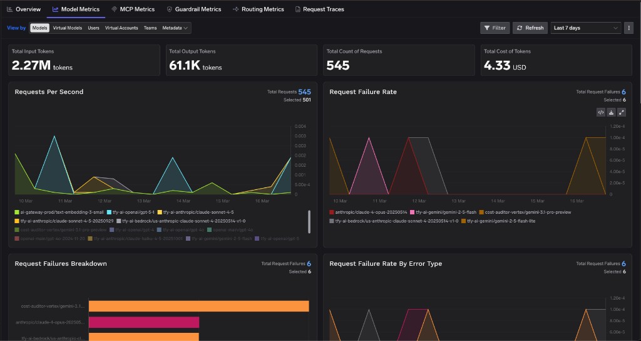The image size is (641, 341).
Task: Click the Routing Metrics arrows icon
Action: (x=235, y=9)
